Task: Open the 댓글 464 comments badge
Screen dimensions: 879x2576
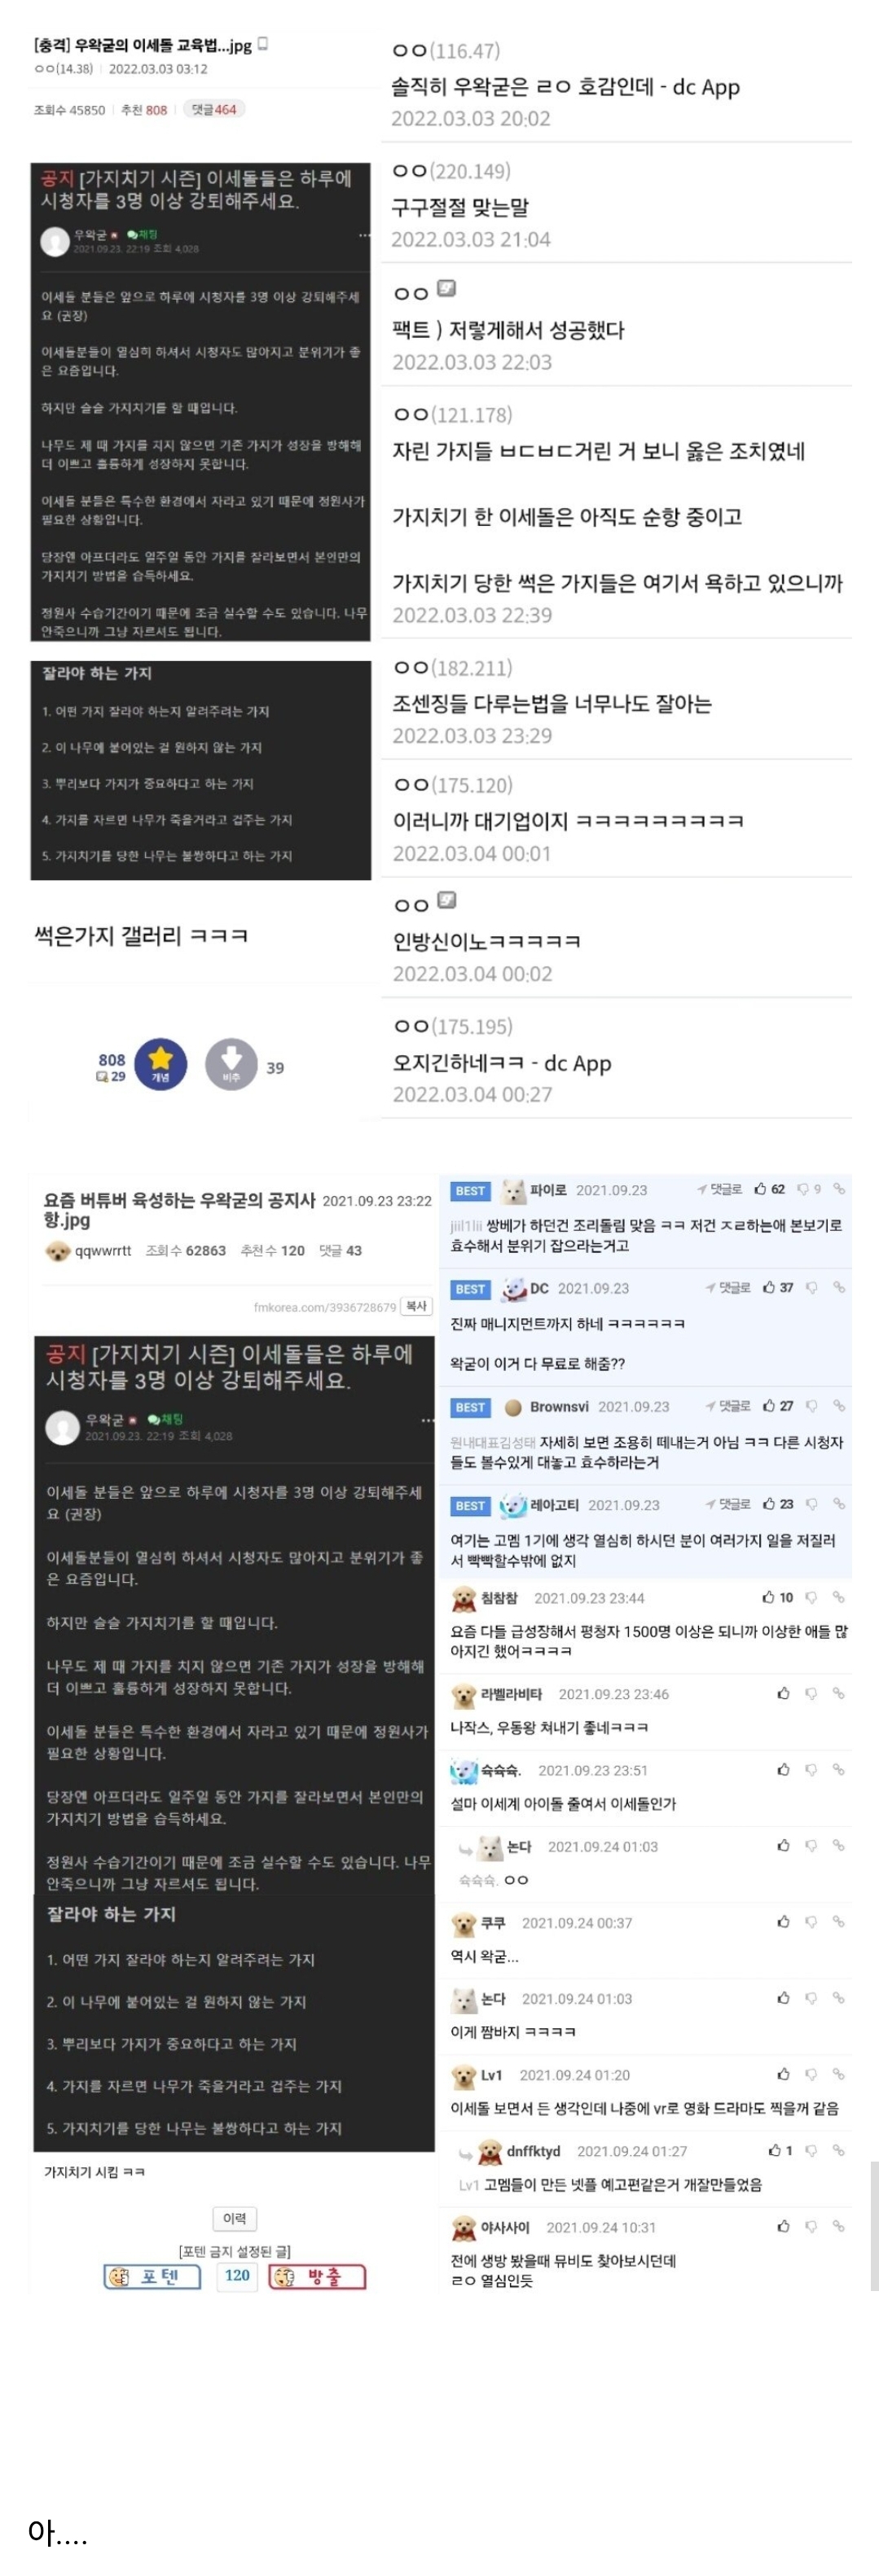Action: tap(214, 109)
